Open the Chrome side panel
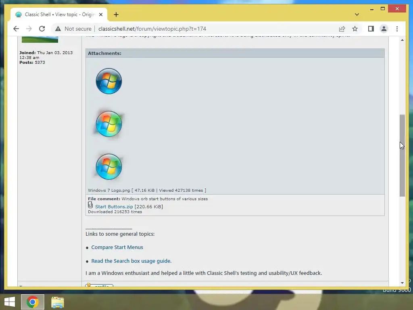The width and height of the screenshot is (413, 310). click(x=371, y=29)
